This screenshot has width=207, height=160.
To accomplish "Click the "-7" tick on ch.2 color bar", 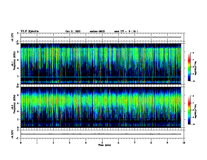I will 193,103.
